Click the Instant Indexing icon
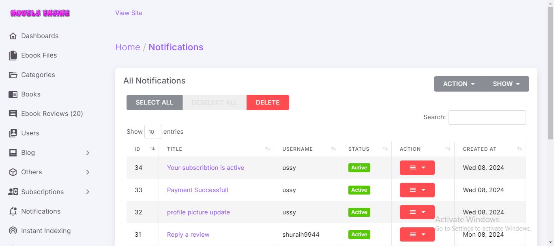 click(x=13, y=231)
